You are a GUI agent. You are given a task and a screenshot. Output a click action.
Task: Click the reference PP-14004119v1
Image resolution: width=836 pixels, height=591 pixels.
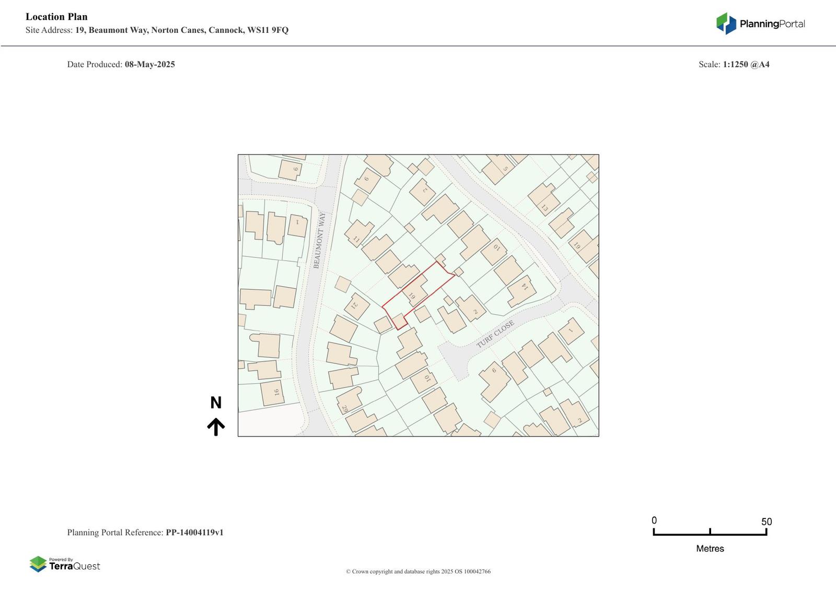(194, 533)
